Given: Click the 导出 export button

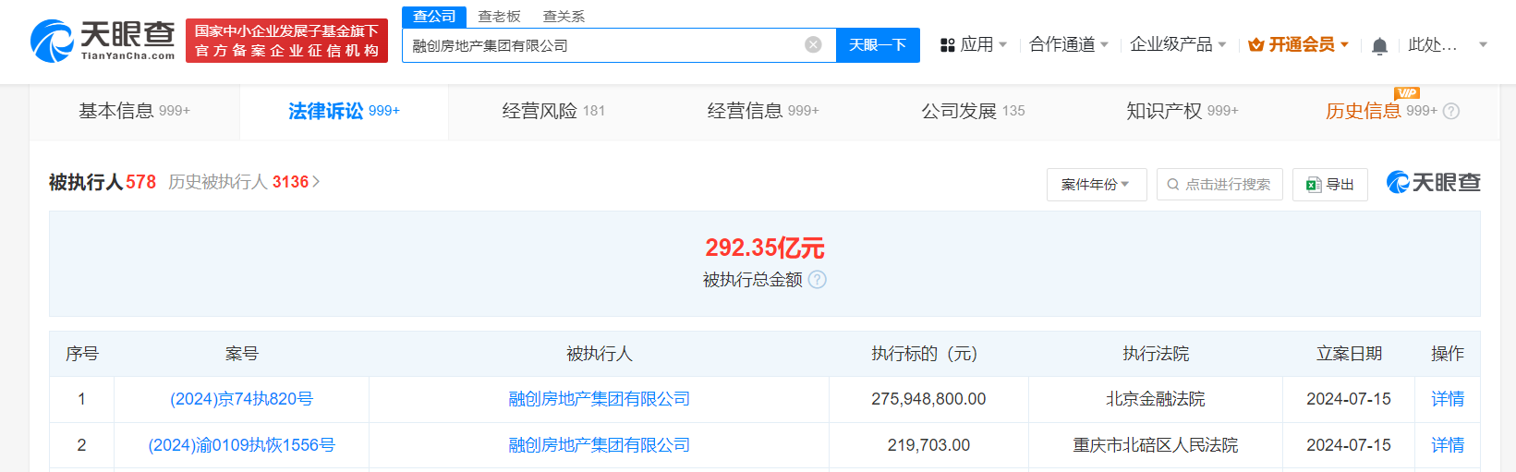Looking at the screenshot, I should coord(1330,185).
